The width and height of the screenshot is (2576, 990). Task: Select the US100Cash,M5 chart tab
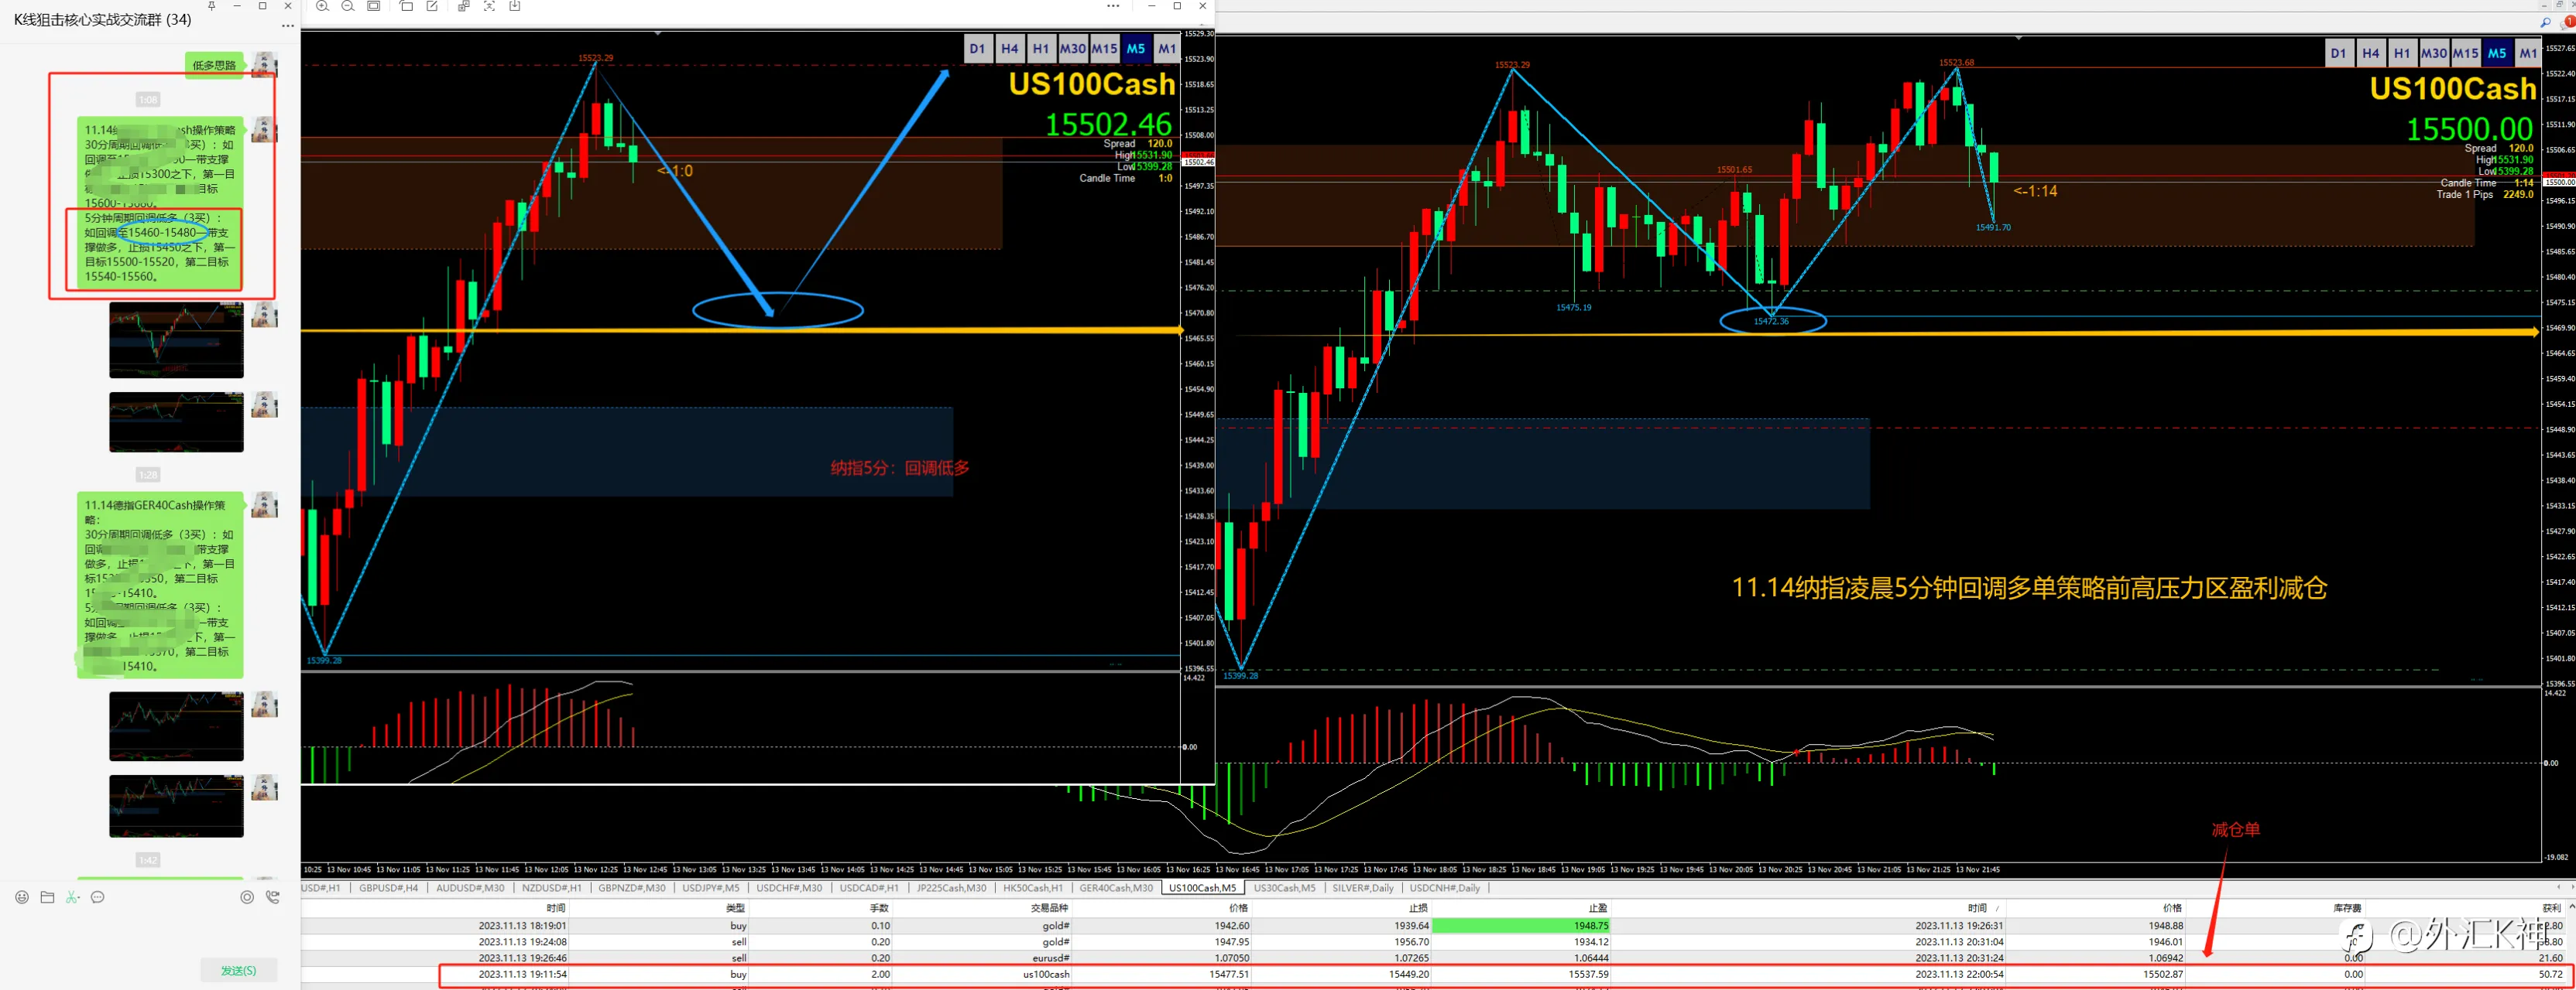(x=1202, y=887)
